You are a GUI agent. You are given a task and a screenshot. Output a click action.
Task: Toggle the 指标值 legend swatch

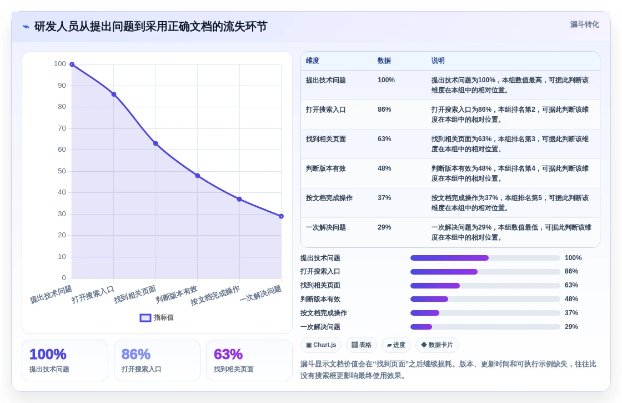pyautogui.click(x=146, y=317)
